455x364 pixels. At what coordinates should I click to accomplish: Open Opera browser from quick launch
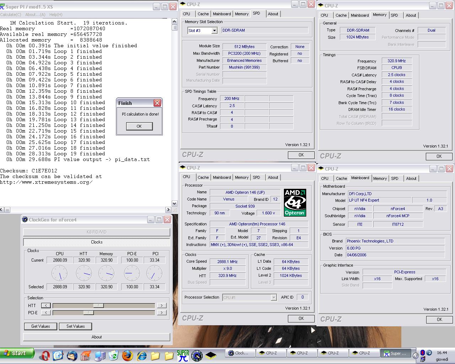point(44,355)
